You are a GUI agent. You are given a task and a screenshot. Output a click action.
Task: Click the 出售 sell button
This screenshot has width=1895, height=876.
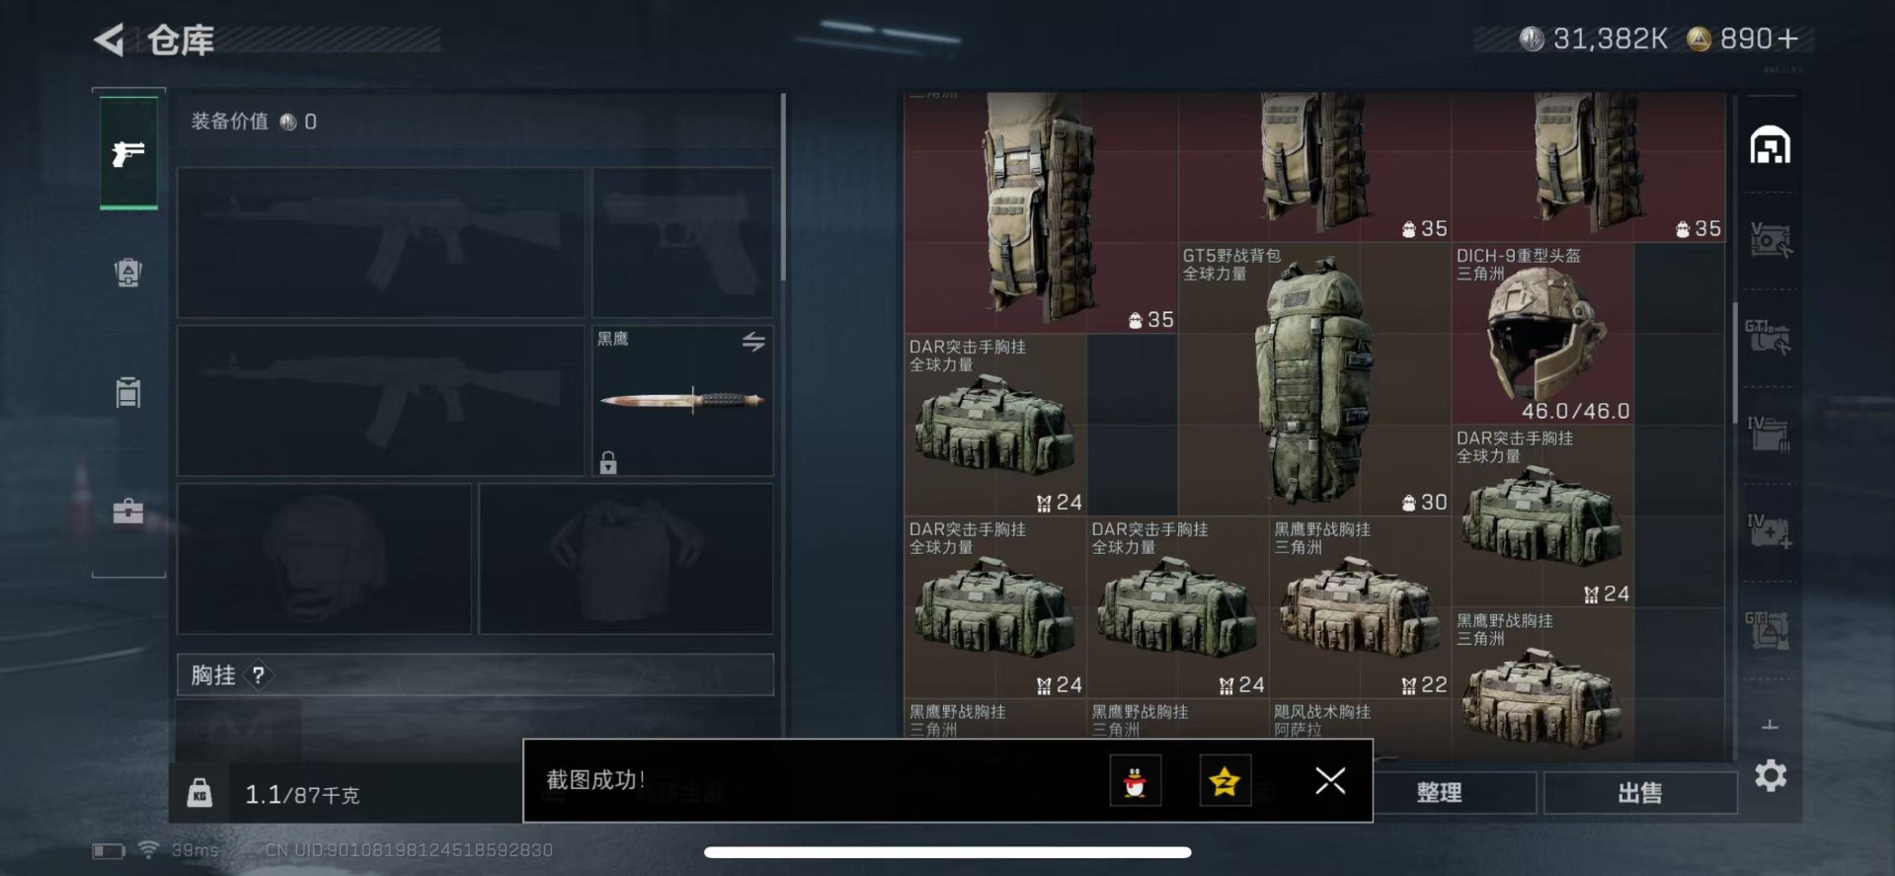[1640, 793]
